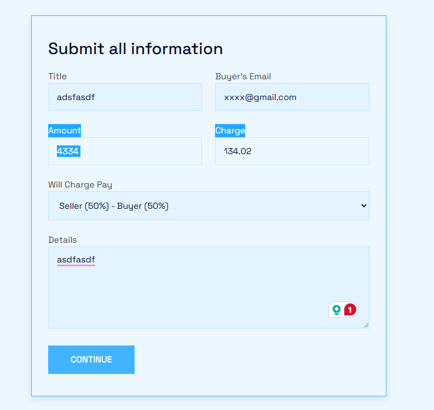
Task: Expand the Will Charge Pay chevron arrow
Action: tap(364, 206)
